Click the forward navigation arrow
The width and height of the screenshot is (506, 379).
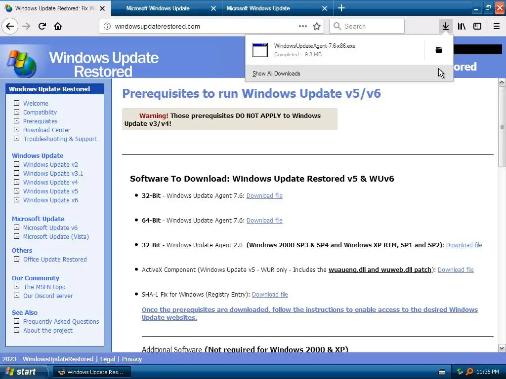click(26, 27)
